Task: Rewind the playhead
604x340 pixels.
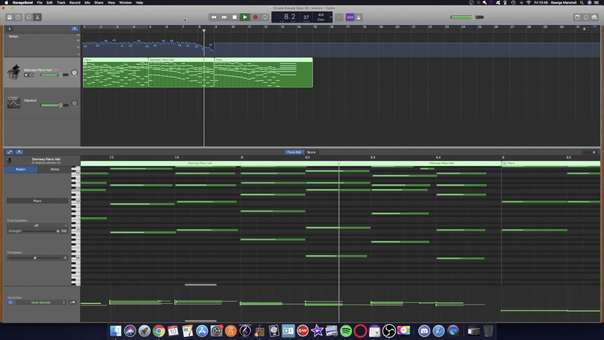Action: tap(214, 17)
